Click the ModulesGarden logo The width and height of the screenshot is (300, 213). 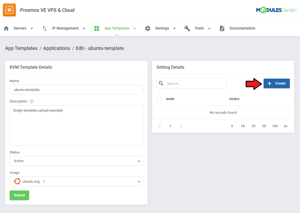tap(276, 10)
